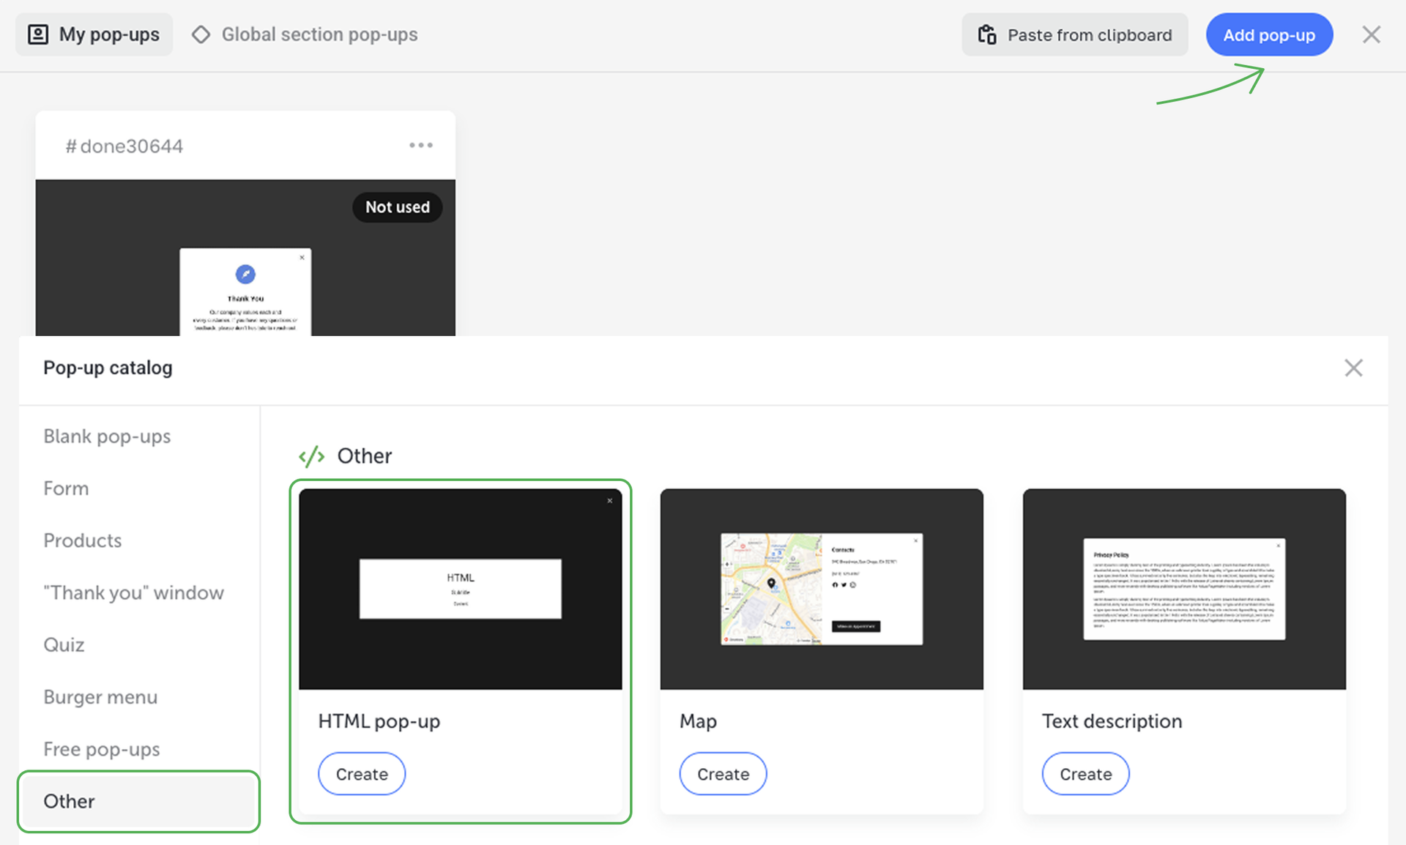1406x845 pixels.
Task: Click the Global section diamond icon
Action: click(x=201, y=34)
